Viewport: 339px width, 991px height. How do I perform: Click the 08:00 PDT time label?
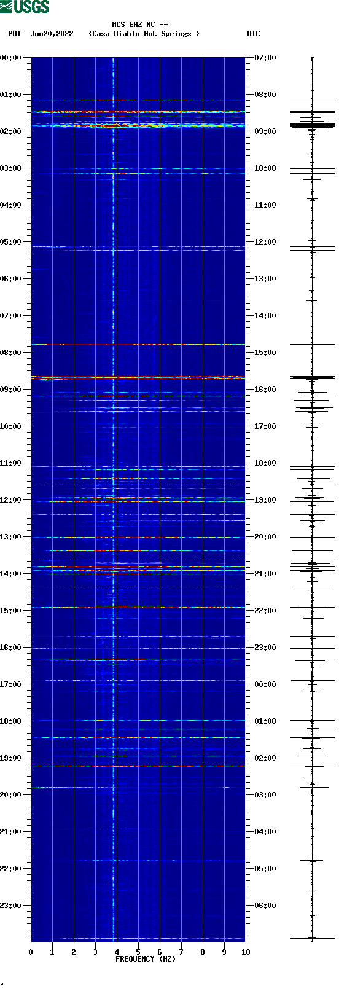pyautogui.click(x=11, y=353)
